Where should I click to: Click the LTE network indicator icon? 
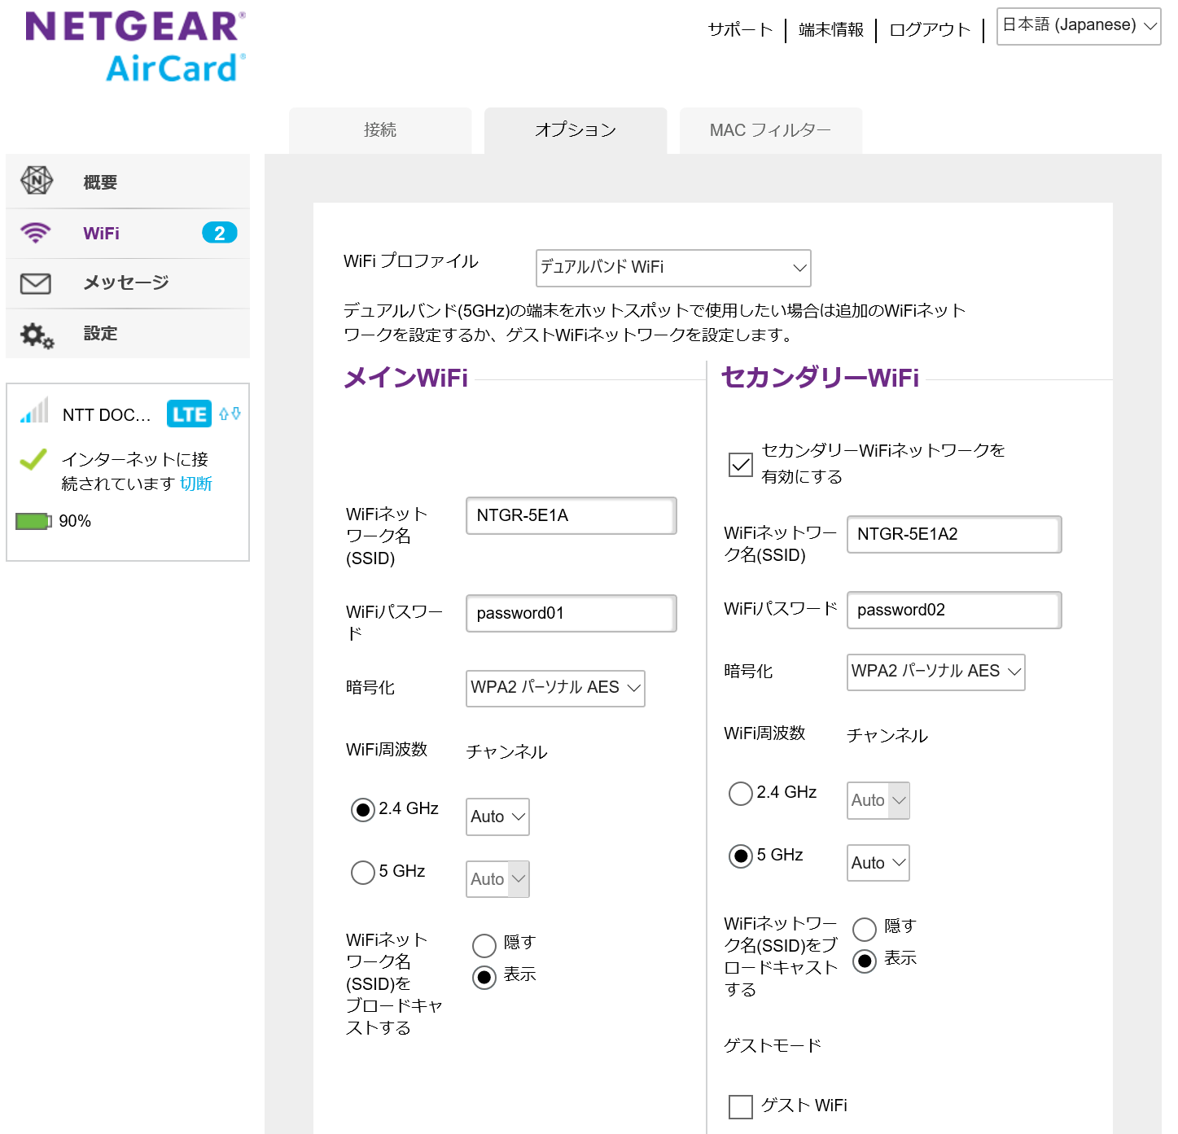189,414
